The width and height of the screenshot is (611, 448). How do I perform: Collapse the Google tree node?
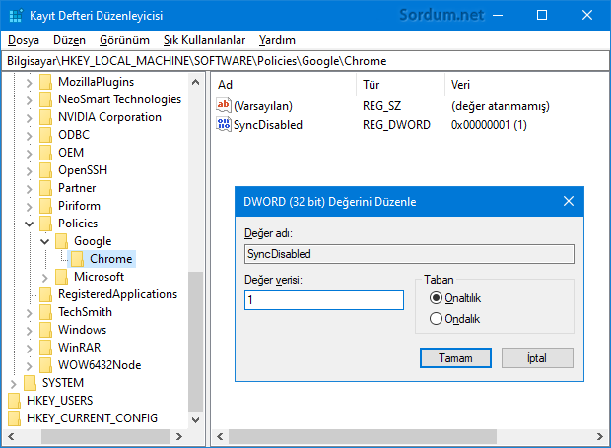coord(44,241)
